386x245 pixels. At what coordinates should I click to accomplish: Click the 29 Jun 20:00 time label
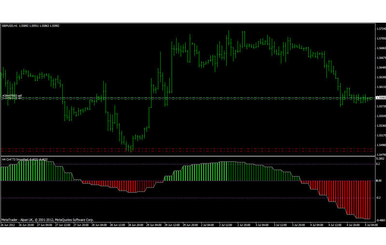click(x=190, y=225)
